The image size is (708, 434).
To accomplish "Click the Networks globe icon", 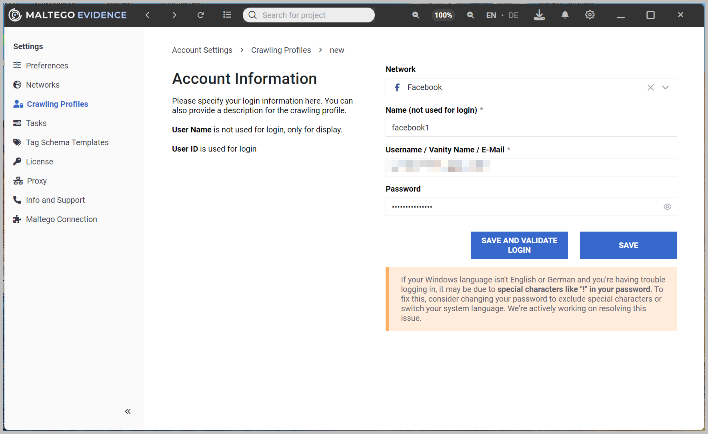I will (17, 84).
